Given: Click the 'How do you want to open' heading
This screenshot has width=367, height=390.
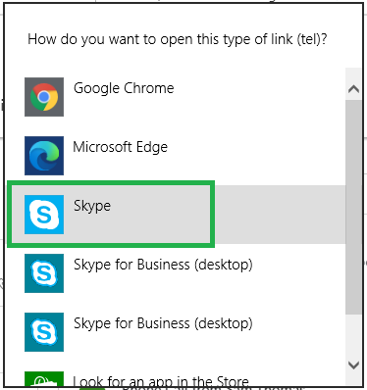Looking at the screenshot, I should 178,39.
